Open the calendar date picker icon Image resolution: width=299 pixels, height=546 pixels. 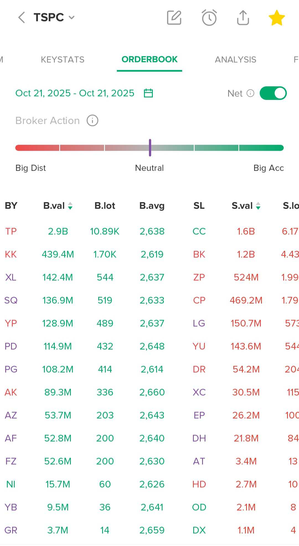(148, 93)
